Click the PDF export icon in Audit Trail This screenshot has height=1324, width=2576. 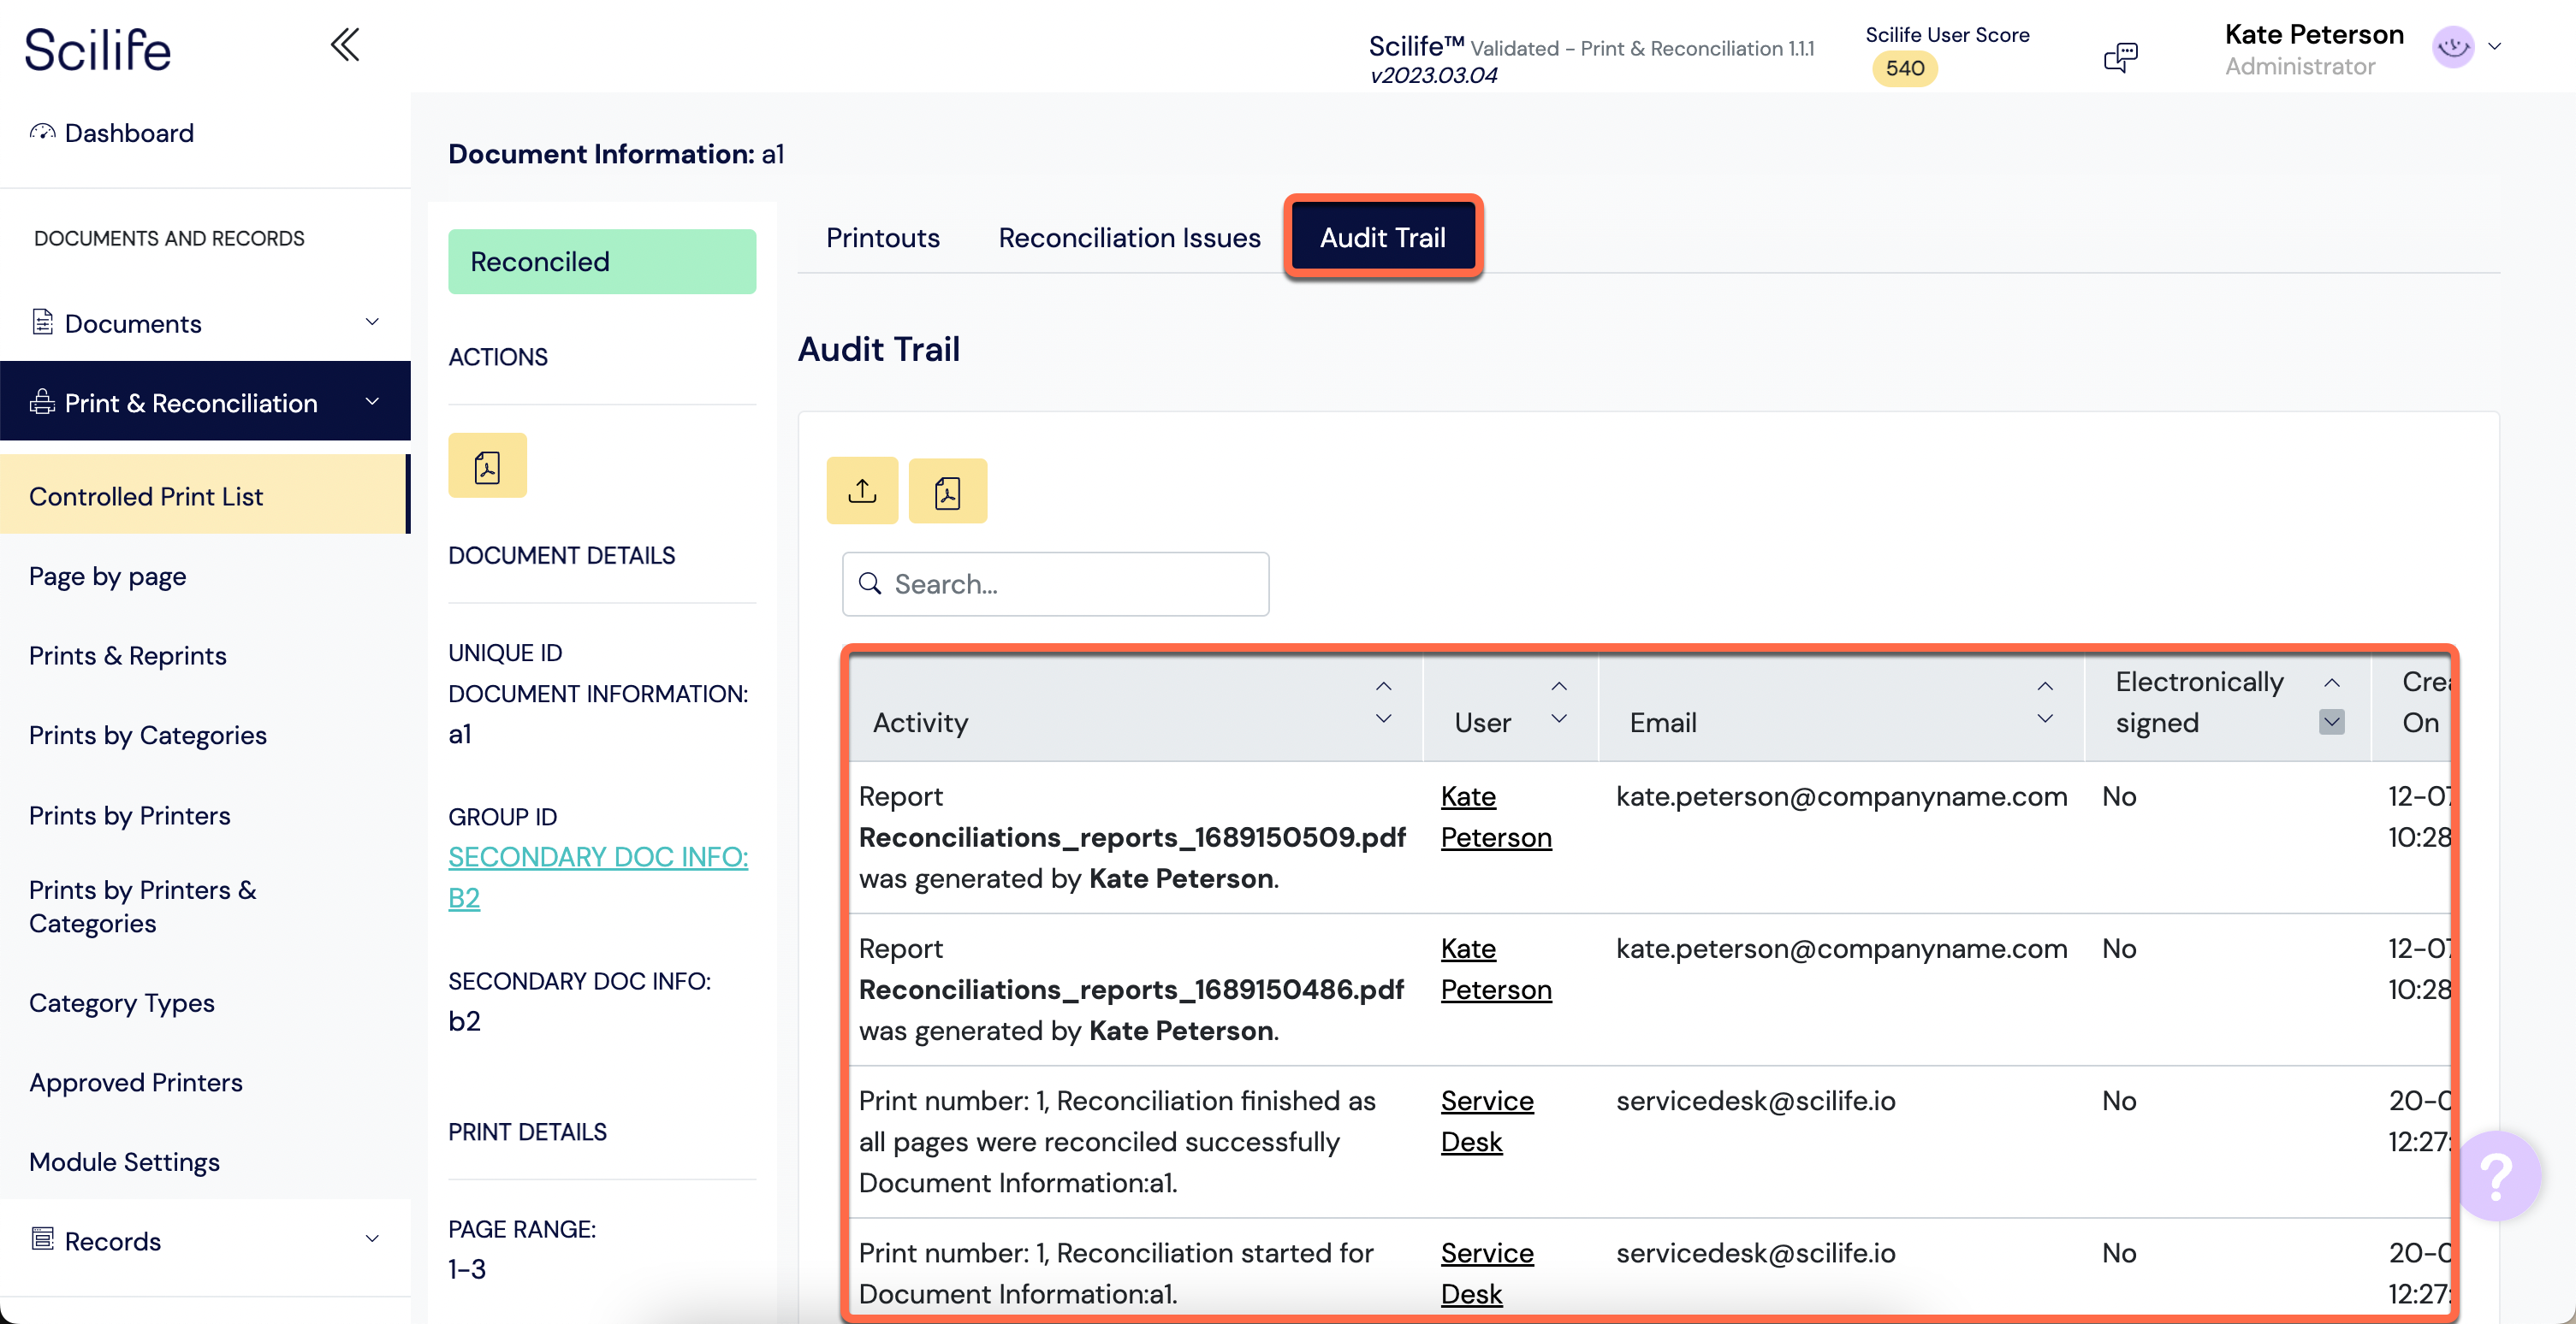pyautogui.click(x=947, y=491)
